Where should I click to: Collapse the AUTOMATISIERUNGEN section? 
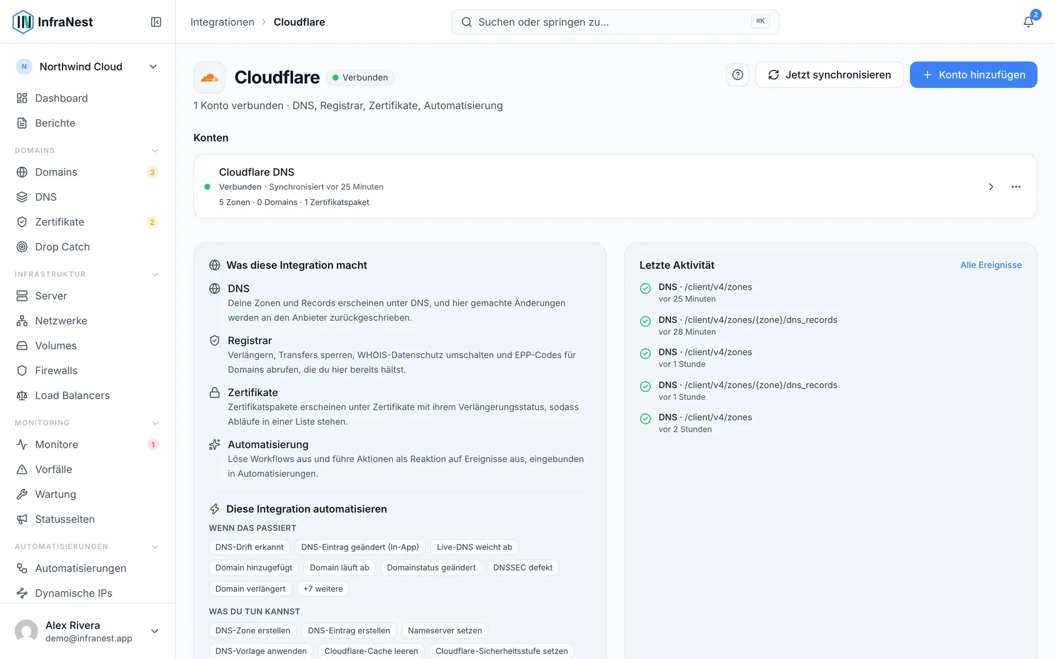click(156, 547)
